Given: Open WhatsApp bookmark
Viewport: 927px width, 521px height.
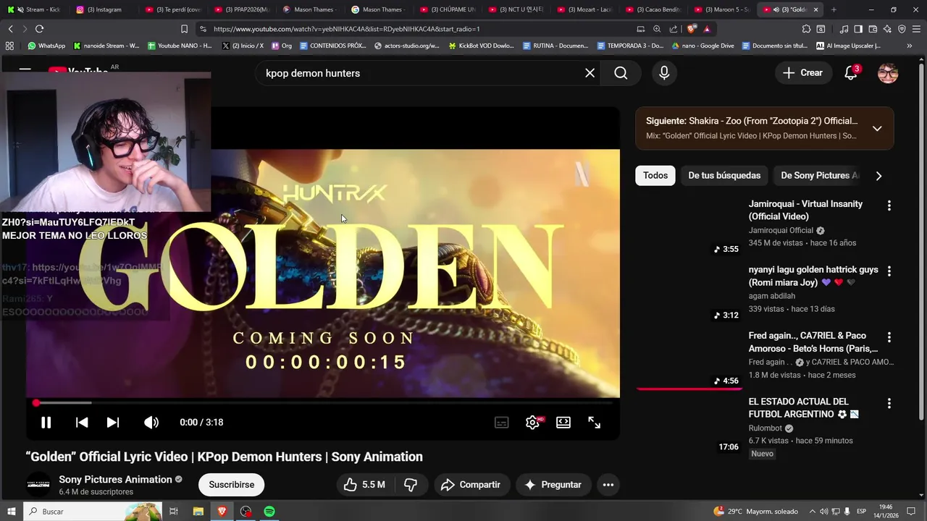Looking at the screenshot, I should [46, 46].
